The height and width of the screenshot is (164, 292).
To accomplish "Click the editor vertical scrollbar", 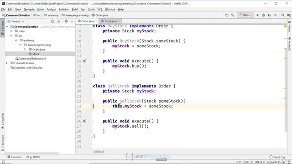I will pos(286,90).
